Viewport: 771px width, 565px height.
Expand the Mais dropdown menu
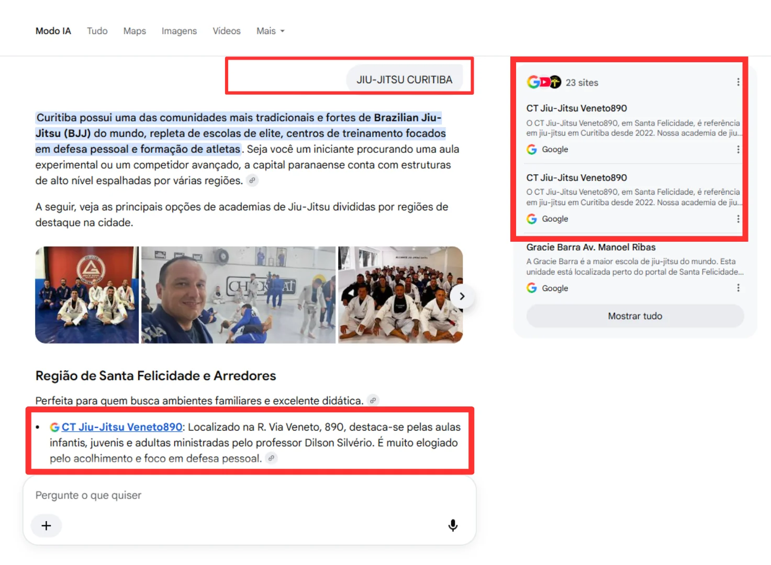(x=270, y=31)
